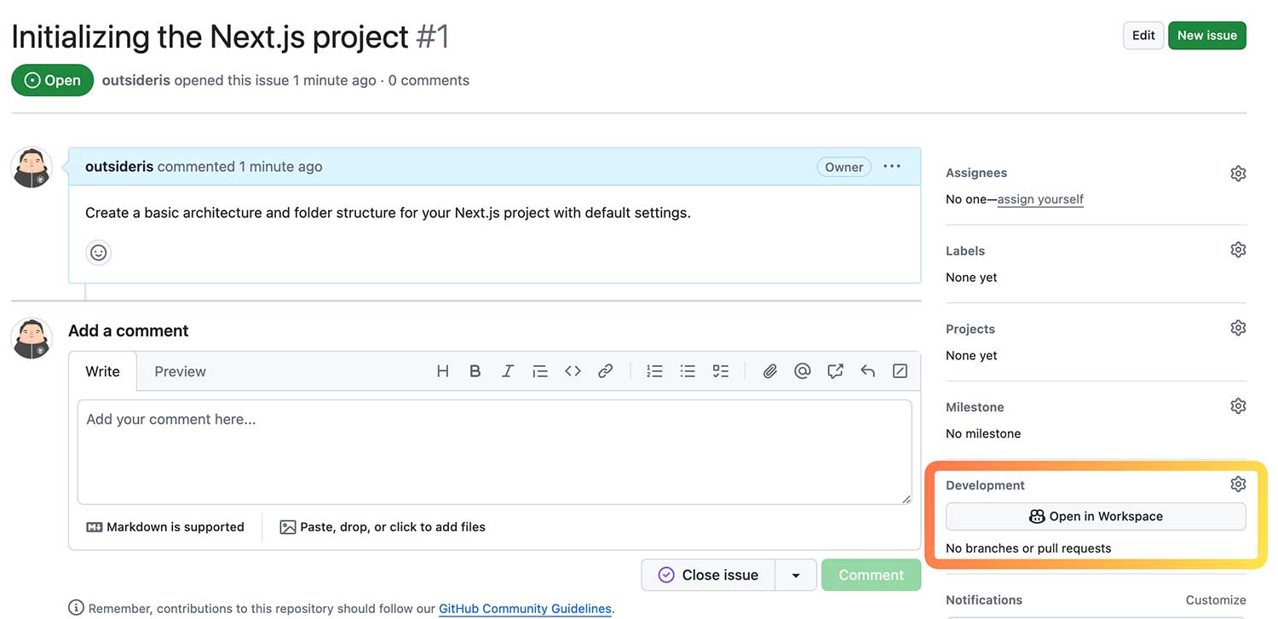Submit with the green Comment button
Viewport: 1278px width, 619px height.
(x=871, y=576)
